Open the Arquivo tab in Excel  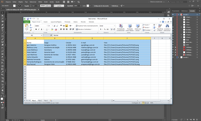27,22
